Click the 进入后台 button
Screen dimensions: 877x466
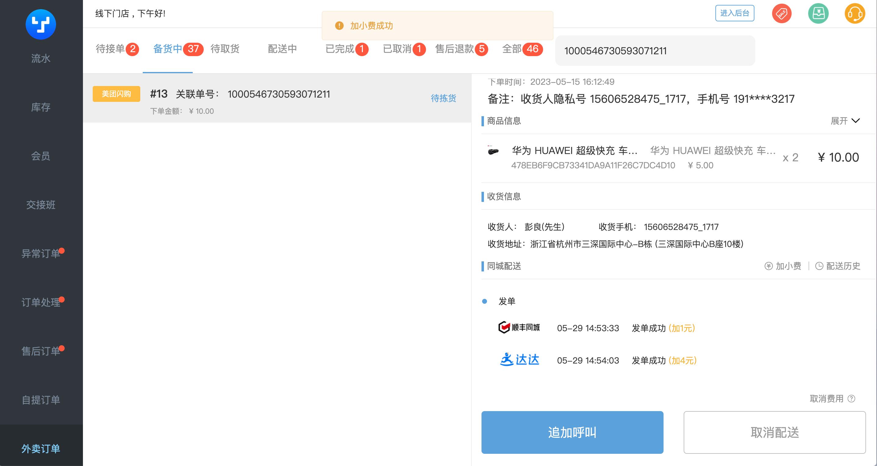pyautogui.click(x=734, y=13)
